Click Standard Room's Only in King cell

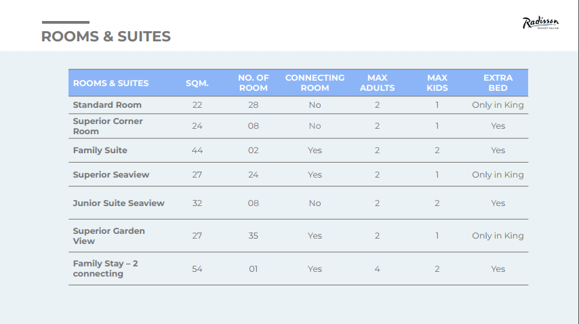point(498,105)
